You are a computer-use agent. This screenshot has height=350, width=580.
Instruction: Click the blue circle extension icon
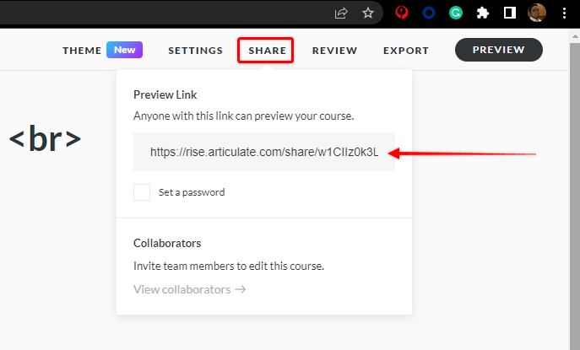click(x=429, y=13)
